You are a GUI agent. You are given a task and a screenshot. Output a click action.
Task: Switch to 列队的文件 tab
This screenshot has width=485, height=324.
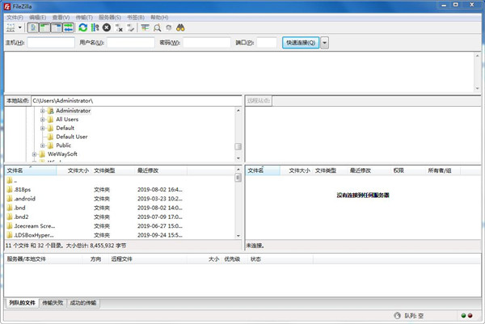23,303
